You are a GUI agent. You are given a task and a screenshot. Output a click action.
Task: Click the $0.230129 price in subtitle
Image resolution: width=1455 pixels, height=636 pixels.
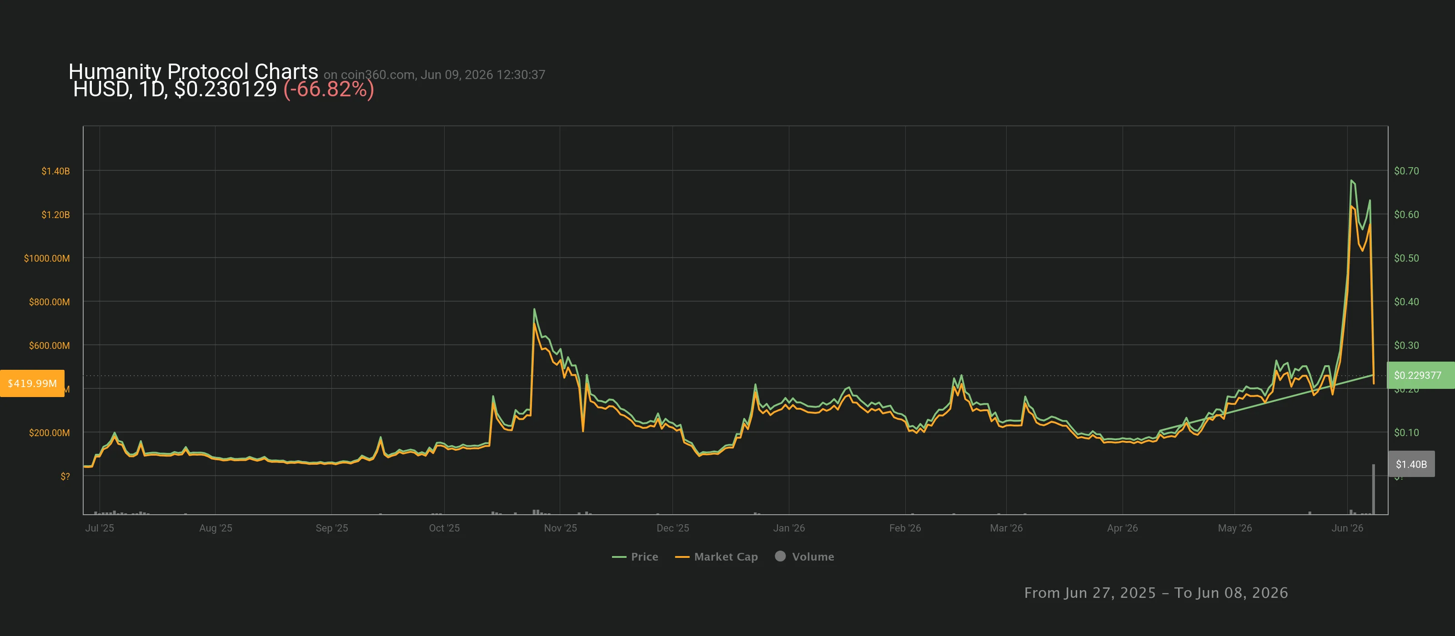pyautogui.click(x=226, y=89)
